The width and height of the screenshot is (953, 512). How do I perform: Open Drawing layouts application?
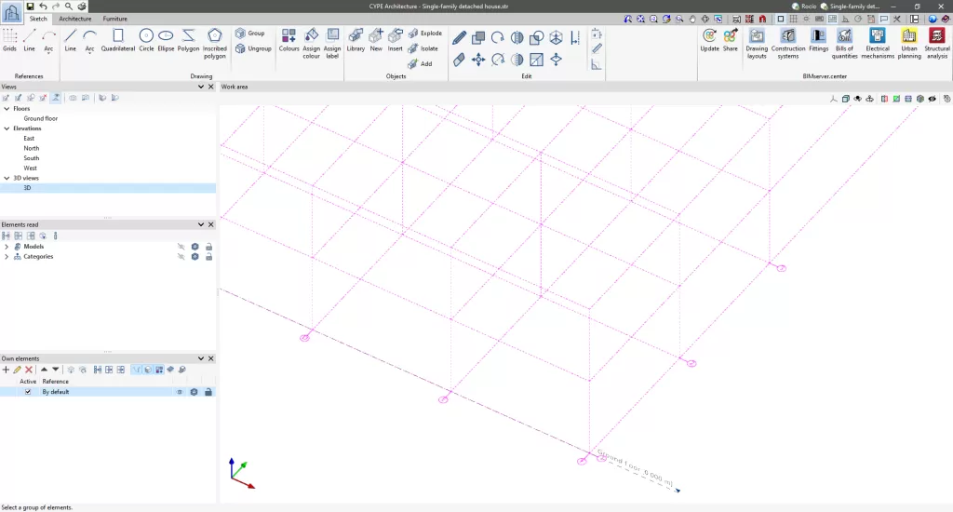pyautogui.click(x=757, y=43)
